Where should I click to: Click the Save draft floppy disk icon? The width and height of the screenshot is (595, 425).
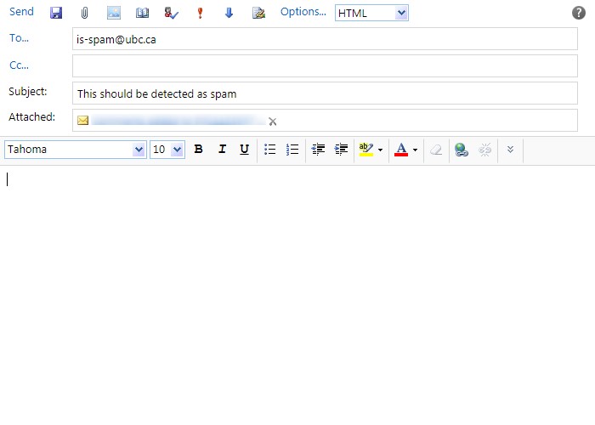pos(56,13)
